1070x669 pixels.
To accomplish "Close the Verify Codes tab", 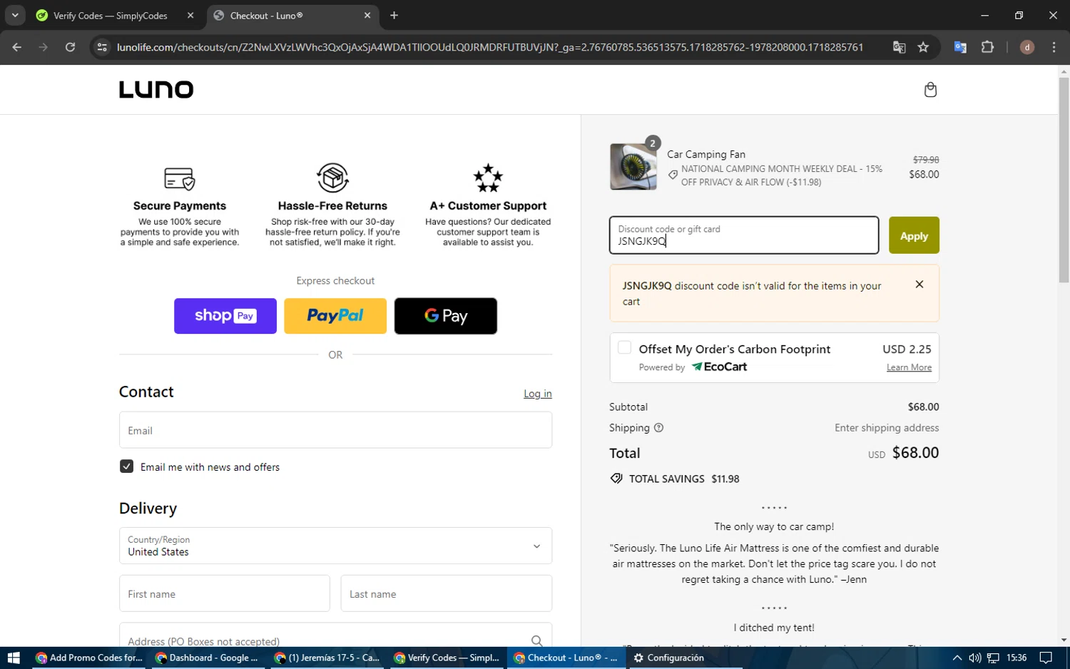I will point(190,15).
